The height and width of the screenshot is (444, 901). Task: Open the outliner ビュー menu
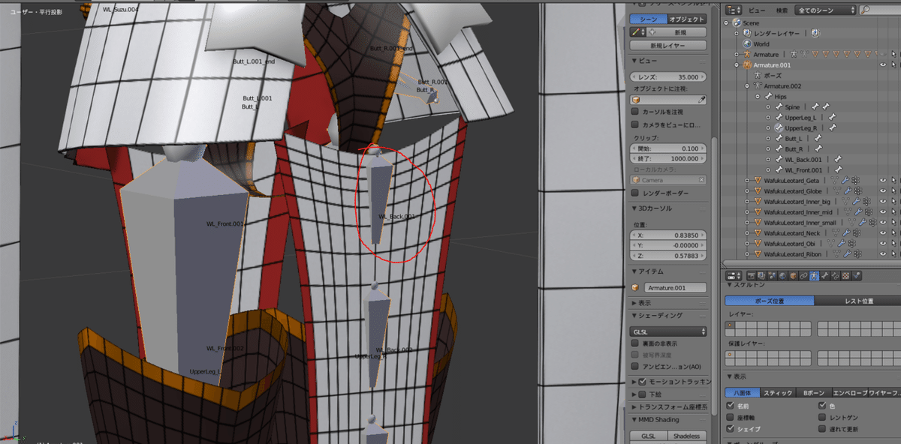coord(757,10)
